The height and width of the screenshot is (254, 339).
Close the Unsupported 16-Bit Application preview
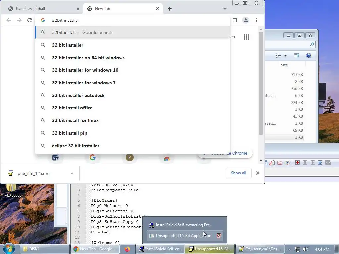(x=219, y=236)
